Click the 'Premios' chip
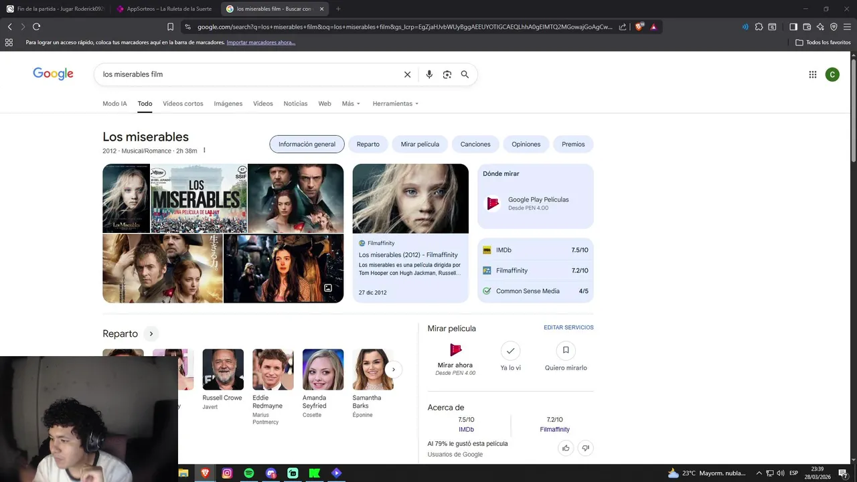Screen dimensions: 857x482 (x=573, y=144)
